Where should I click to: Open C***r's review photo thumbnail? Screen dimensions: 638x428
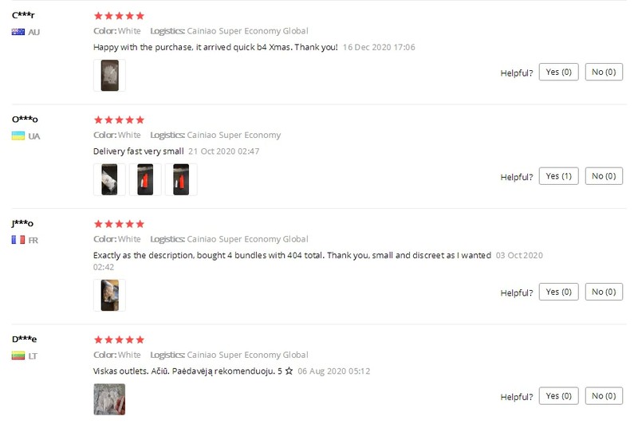point(109,75)
